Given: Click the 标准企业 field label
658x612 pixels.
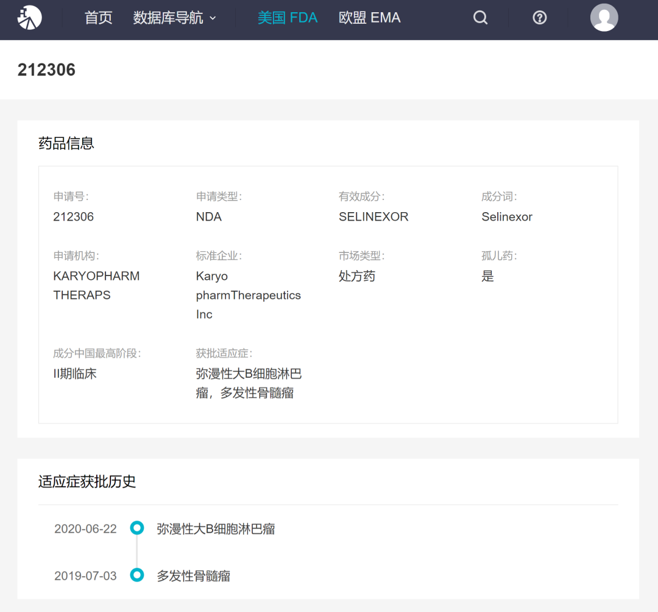Looking at the screenshot, I should [219, 255].
